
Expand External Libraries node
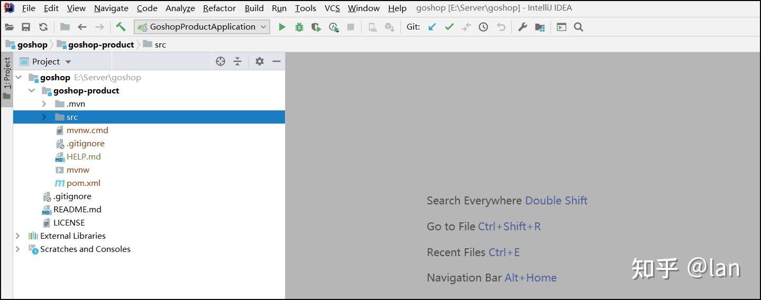pyautogui.click(x=18, y=236)
